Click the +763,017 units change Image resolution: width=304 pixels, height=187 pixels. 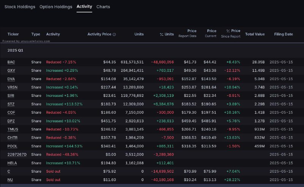[x=165, y=71]
